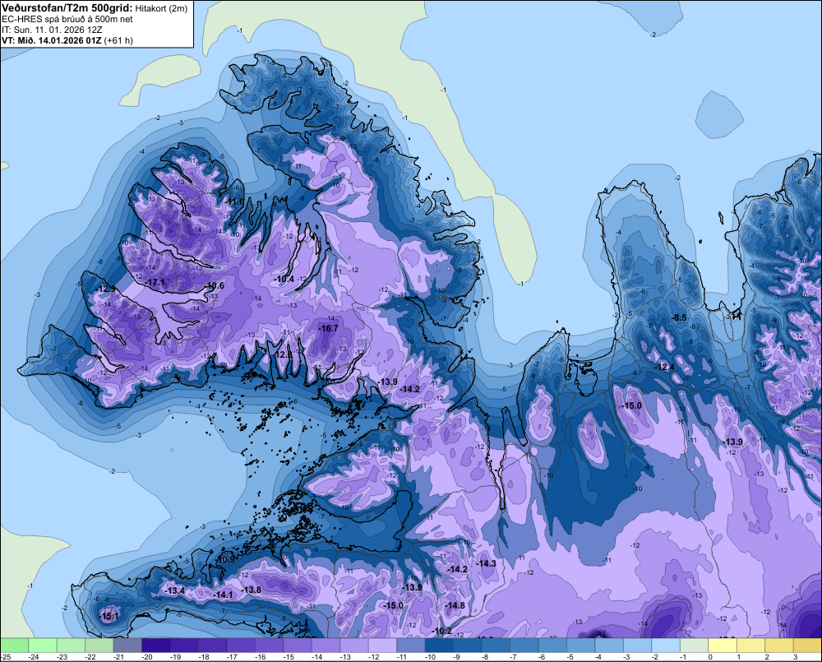Click the dark blue legend swatch labeled -10

439,646
